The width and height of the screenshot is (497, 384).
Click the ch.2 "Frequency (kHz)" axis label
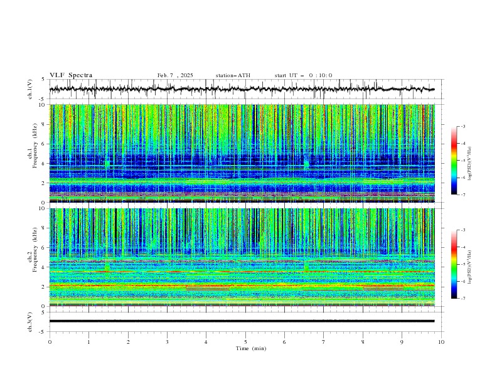[x=35, y=250]
